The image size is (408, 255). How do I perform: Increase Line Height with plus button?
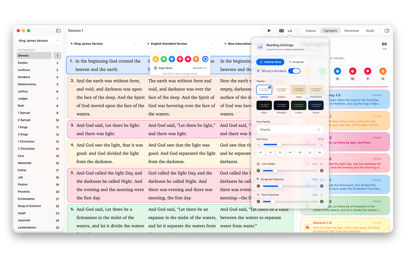tap(322, 171)
